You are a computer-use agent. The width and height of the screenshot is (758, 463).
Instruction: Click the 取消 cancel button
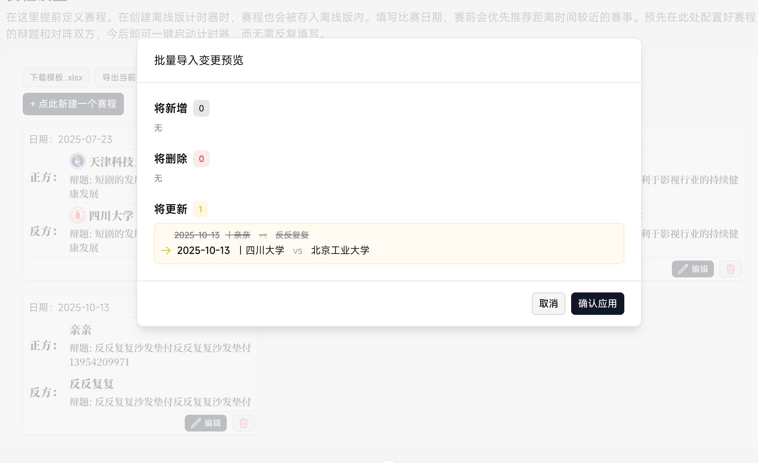[548, 303]
